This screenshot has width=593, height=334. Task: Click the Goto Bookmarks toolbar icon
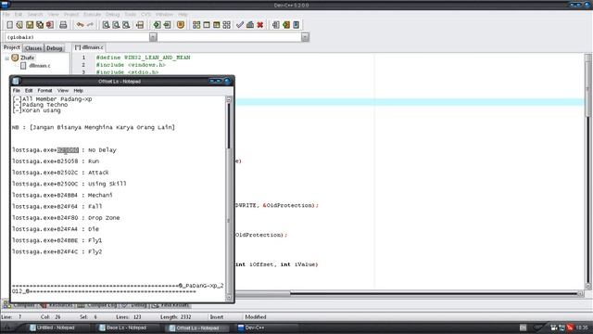point(296,25)
